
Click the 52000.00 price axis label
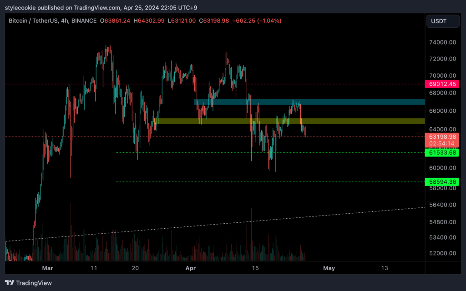pyautogui.click(x=443, y=253)
